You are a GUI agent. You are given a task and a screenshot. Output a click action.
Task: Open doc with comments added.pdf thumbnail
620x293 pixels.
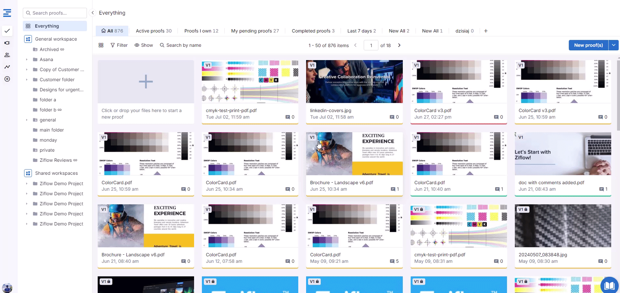pos(563,154)
